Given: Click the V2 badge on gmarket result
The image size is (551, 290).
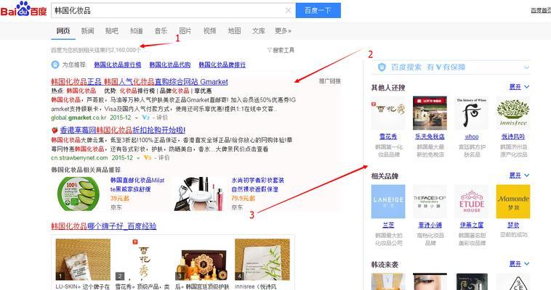Looking at the screenshot, I should click(146, 117).
